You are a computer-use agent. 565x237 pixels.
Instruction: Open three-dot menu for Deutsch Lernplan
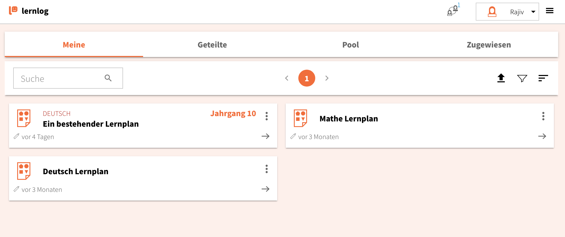[x=267, y=169]
